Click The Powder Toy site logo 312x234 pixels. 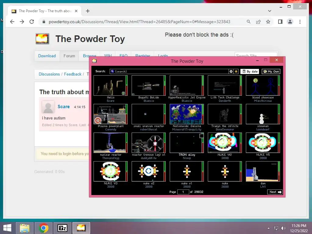[x=42, y=39]
